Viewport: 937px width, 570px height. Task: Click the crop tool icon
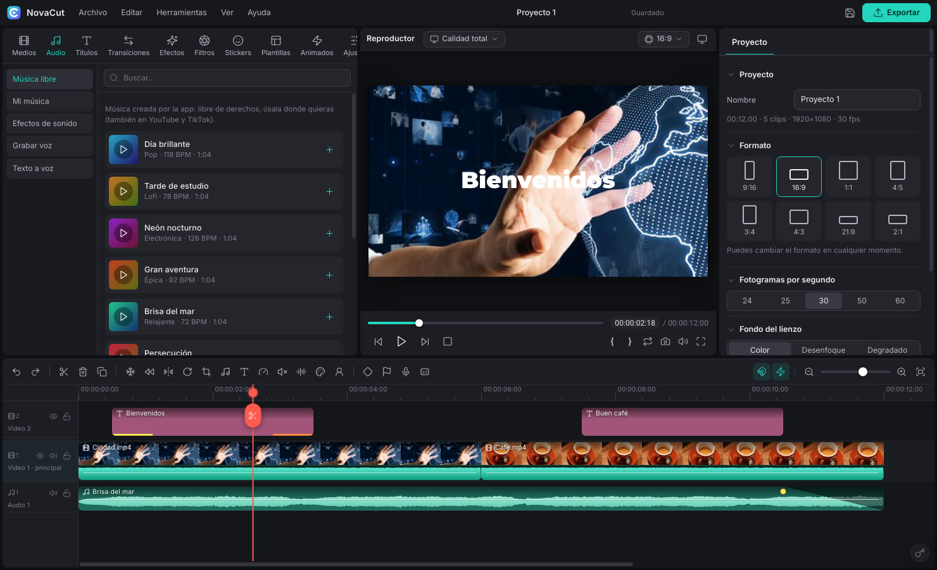click(206, 372)
